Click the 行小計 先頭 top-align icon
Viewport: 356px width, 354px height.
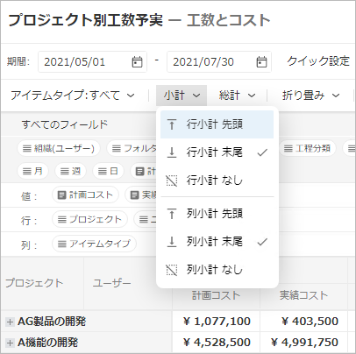click(172, 124)
